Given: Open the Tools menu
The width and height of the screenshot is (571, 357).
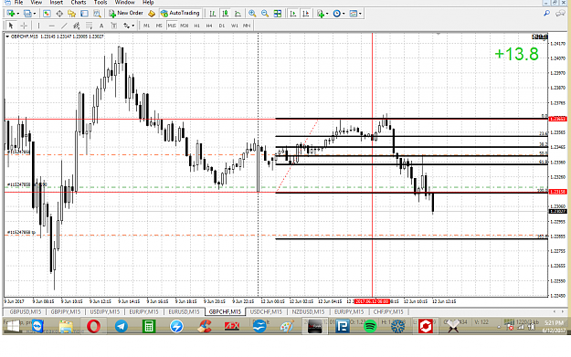Looking at the screenshot, I should [x=100, y=3].
